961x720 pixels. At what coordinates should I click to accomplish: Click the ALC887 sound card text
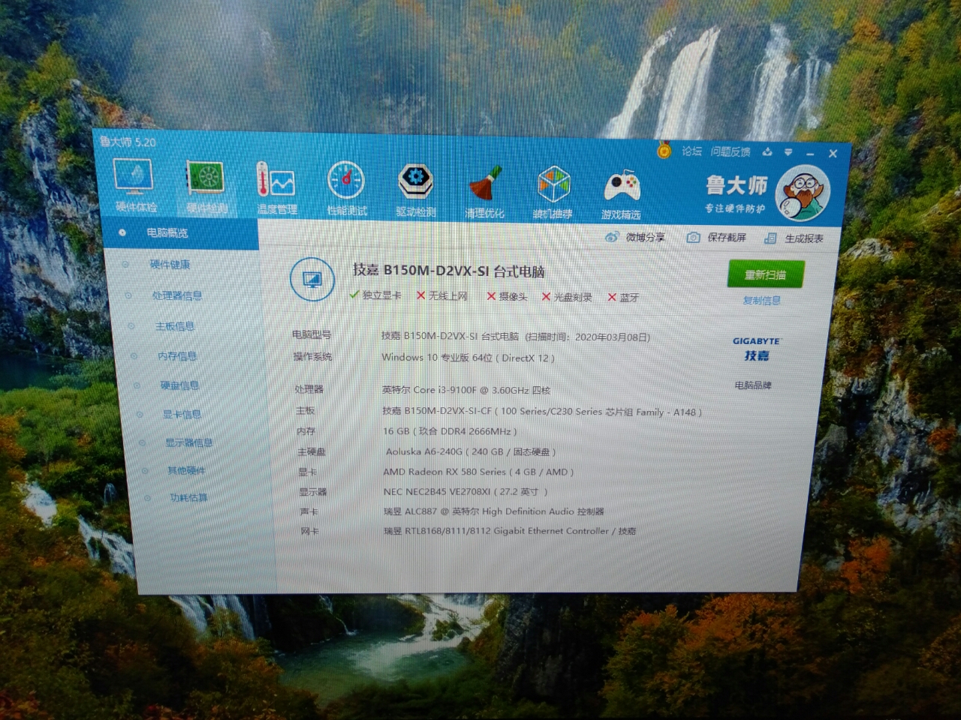point(494,511)
